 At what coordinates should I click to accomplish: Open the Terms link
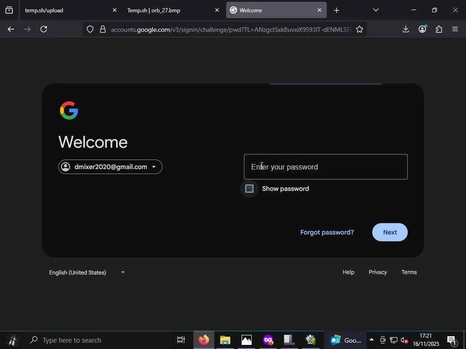pos(409,272)
